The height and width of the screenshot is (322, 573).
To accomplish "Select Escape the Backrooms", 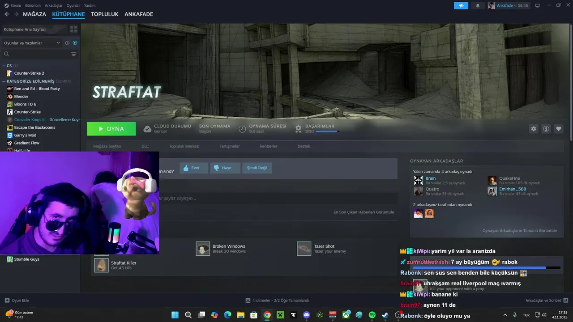I will click(34, 127).
